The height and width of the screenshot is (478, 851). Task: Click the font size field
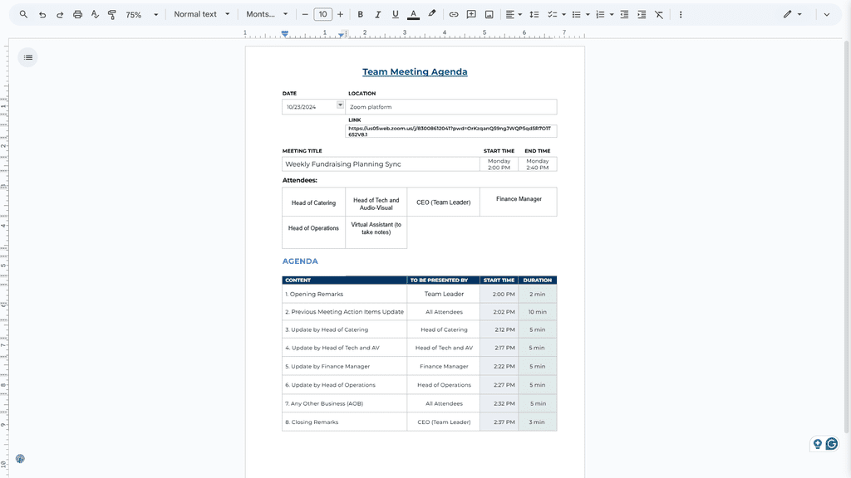(323, 15)
